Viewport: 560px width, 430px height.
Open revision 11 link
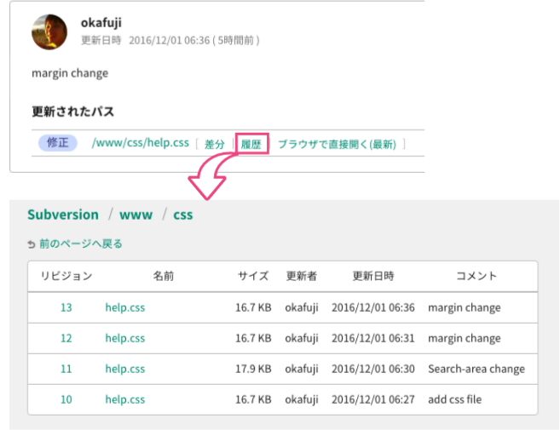click(66, 369)
